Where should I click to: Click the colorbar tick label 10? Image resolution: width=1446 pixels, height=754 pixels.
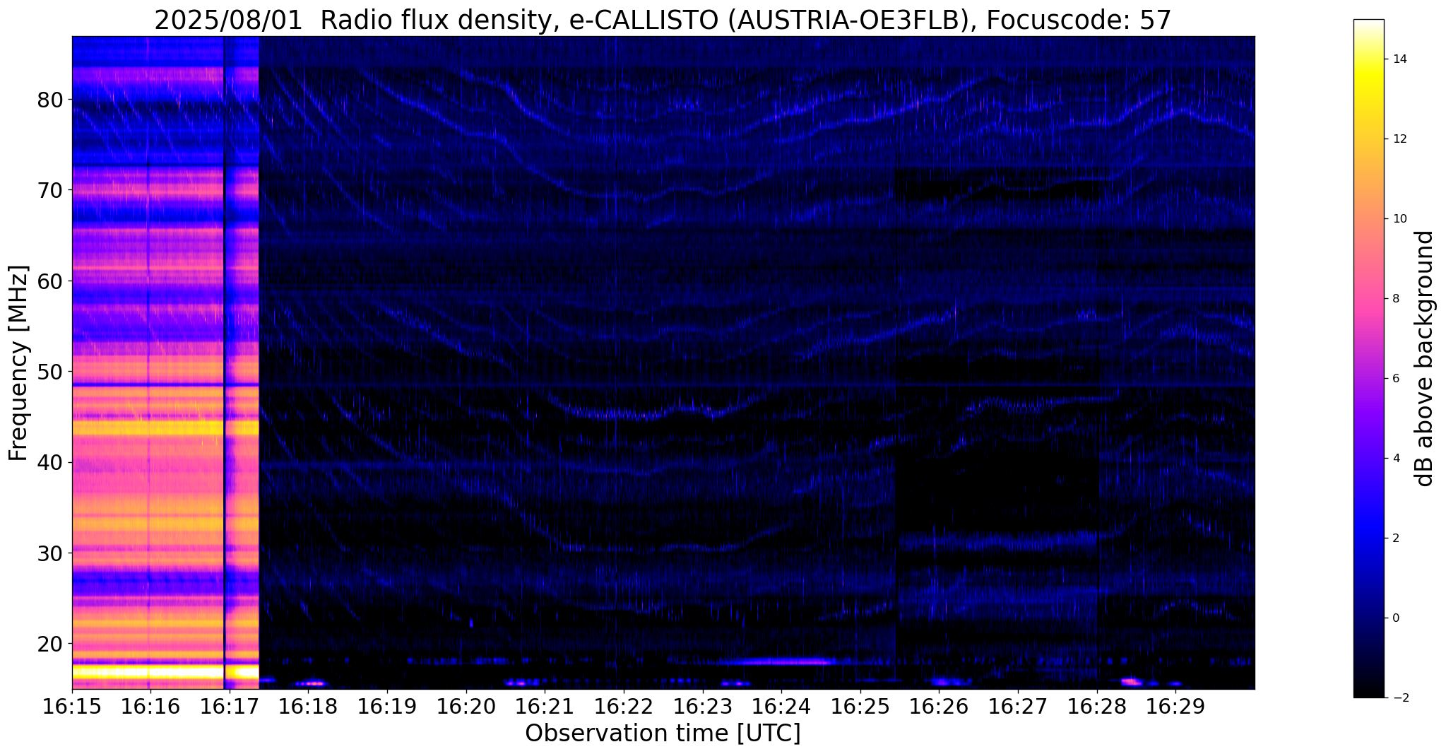(1398, 219)
